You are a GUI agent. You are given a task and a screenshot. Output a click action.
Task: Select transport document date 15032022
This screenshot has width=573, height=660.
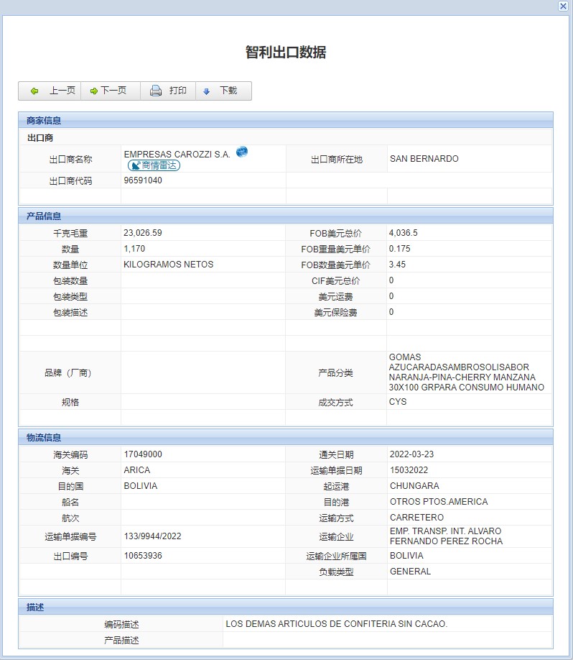(x=409, y=469)
